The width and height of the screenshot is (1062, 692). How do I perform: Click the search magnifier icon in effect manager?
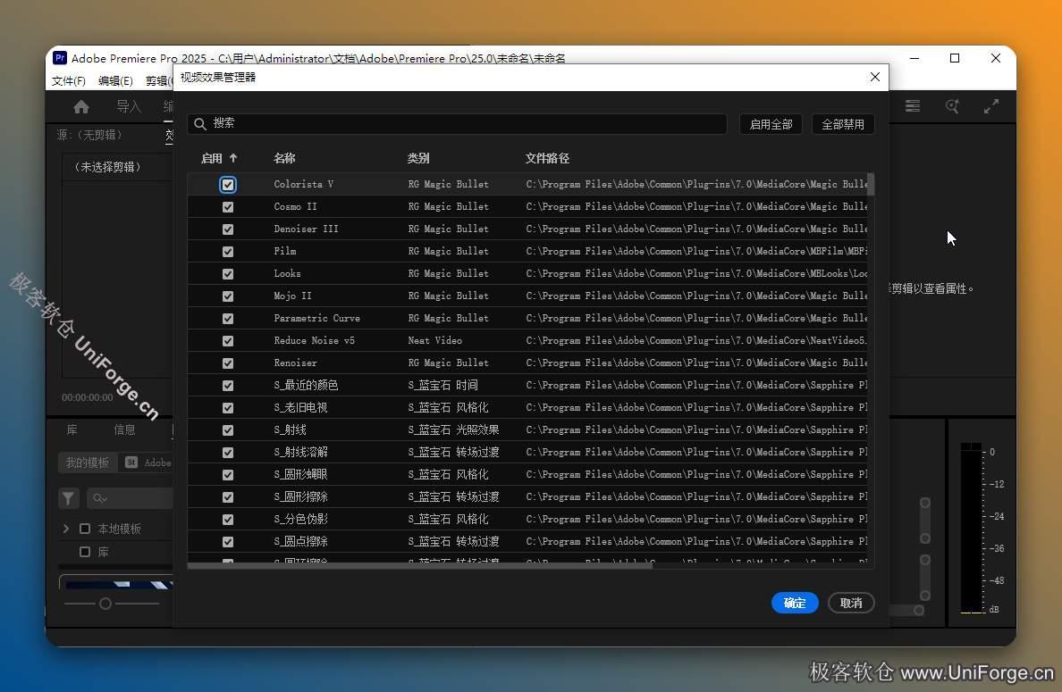point(200,124)
